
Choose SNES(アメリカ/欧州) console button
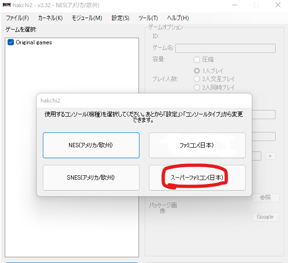91,178
